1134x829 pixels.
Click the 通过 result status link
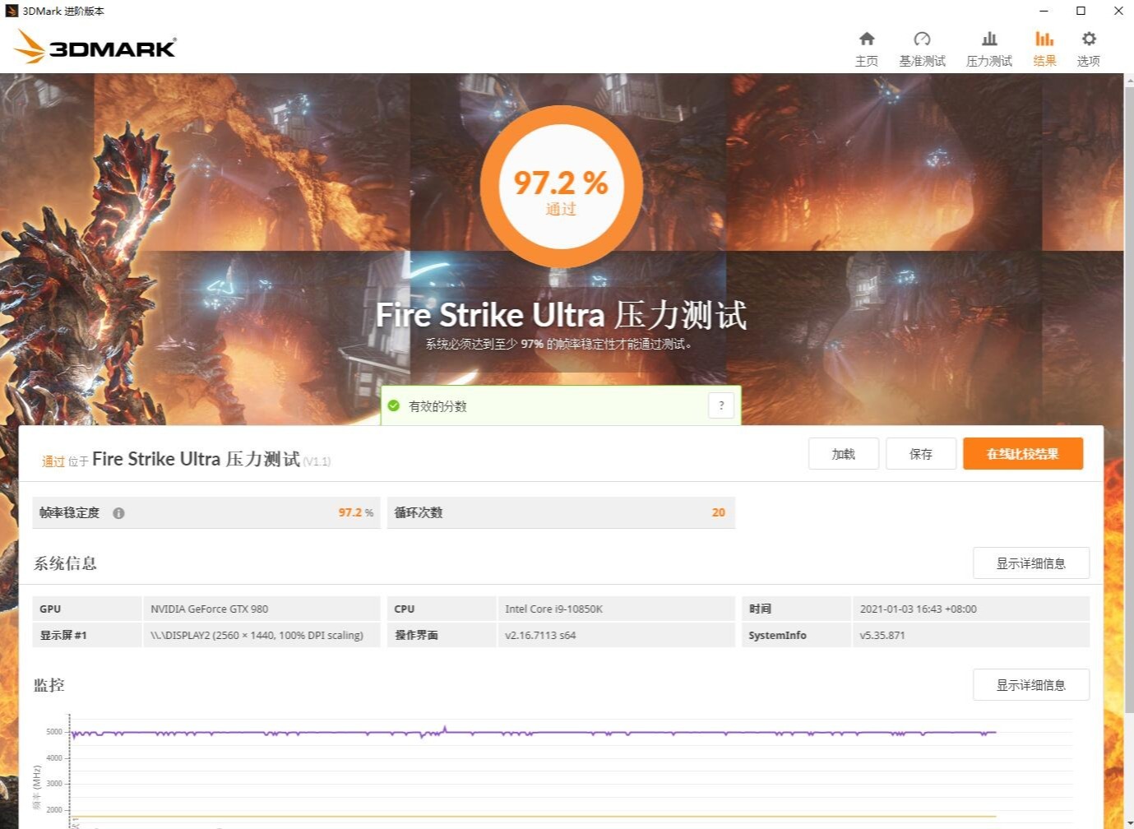(x=53, y=461)
